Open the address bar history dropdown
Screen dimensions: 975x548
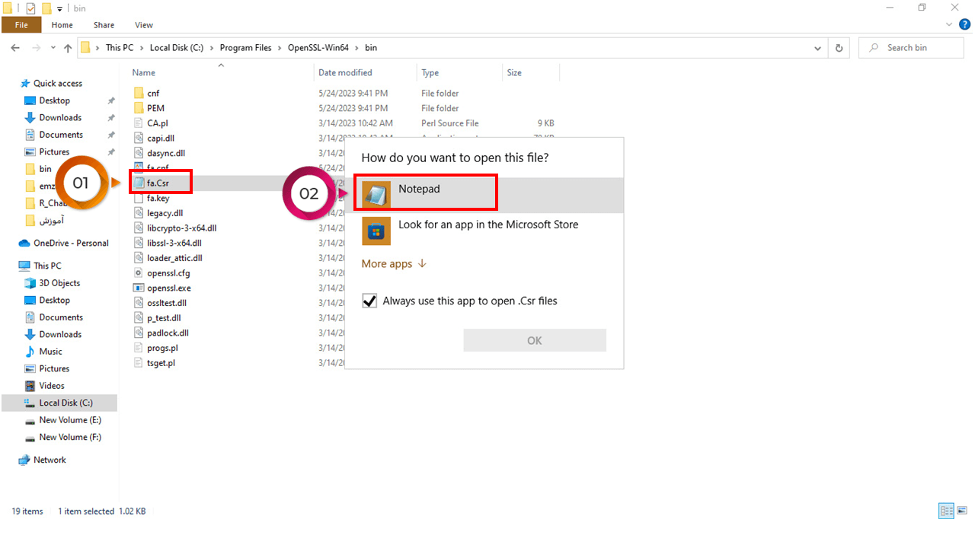818,48
